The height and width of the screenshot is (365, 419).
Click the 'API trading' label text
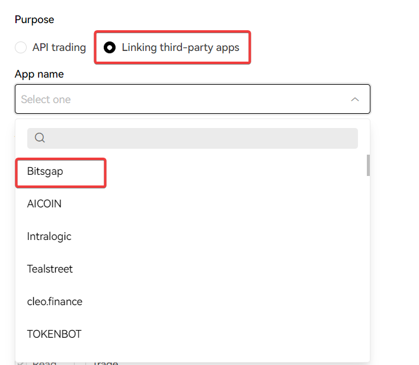59,47
